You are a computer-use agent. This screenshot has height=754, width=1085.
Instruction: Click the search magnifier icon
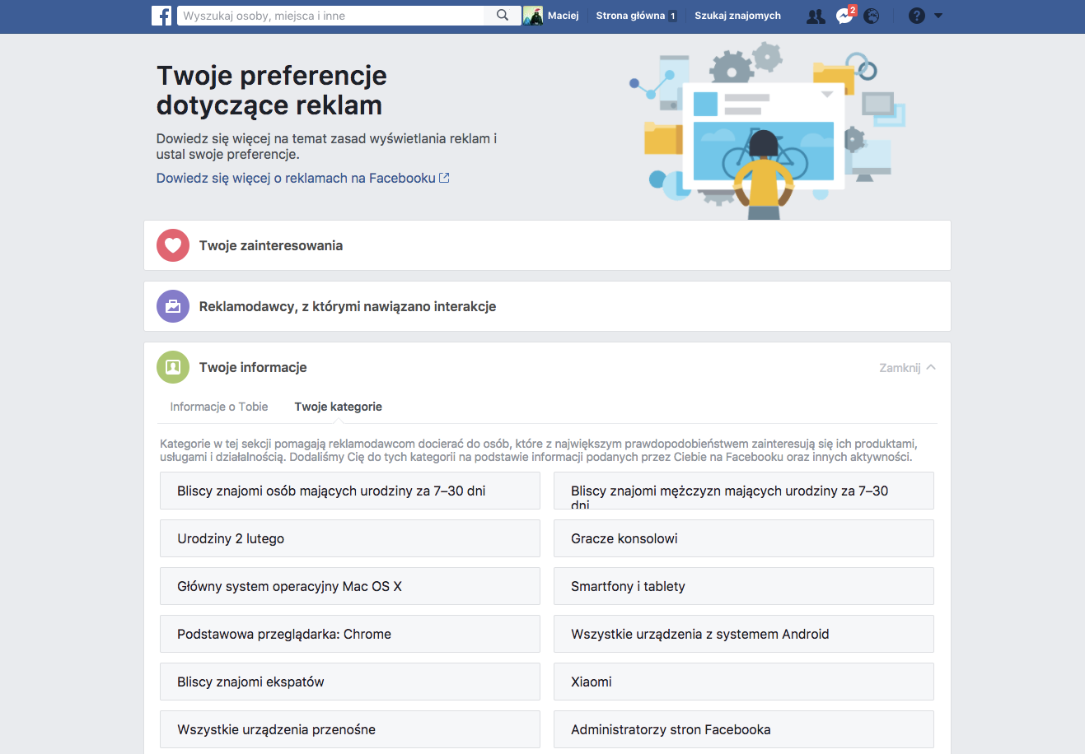tap(503, 16)
